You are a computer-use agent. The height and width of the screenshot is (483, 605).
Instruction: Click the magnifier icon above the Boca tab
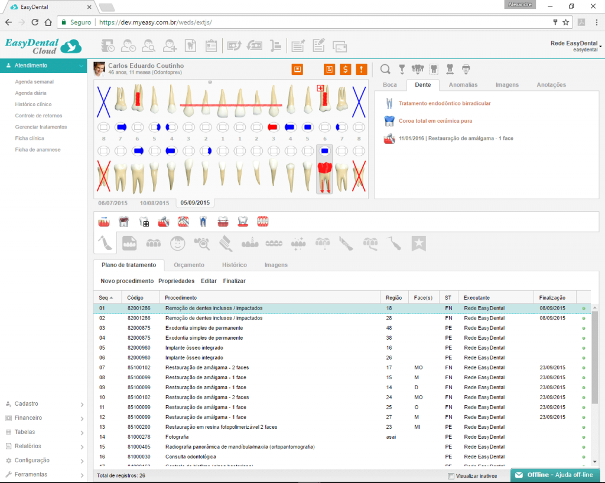[385, 69]
